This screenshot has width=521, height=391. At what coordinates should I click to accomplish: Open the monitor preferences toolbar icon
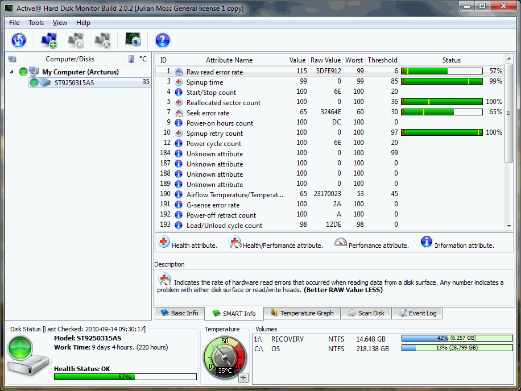pyautogui.click(x=133, y=40)
